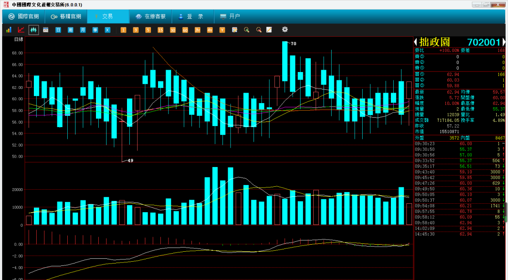Viewport: 508px width, 280px height.
Task: Open the bar chart quotes view icon
Action: click(9, 30)
